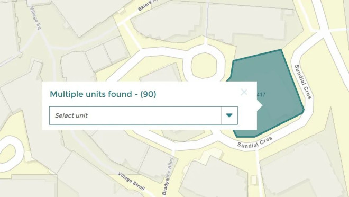
Task: Click the octagonal roundabout center island
Action: 204,66
